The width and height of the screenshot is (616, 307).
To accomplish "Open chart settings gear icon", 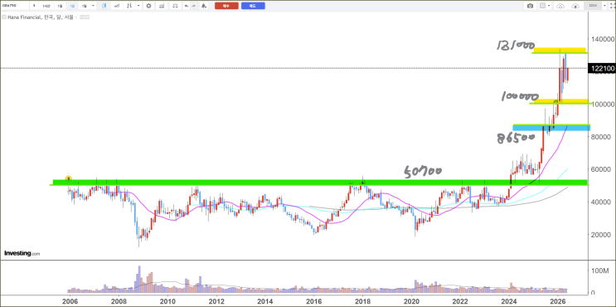I will 148,6.
